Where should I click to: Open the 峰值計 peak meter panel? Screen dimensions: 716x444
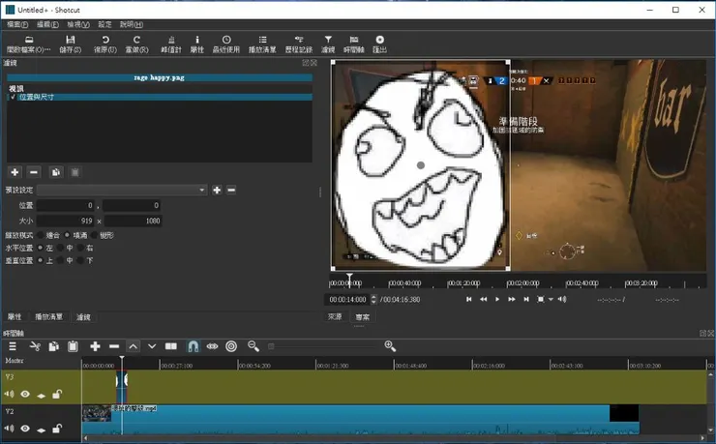[171, 44]
